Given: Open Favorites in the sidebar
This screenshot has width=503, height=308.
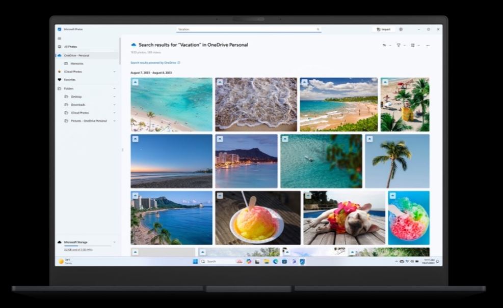Looking at the screenshot, I should (69, 80).
